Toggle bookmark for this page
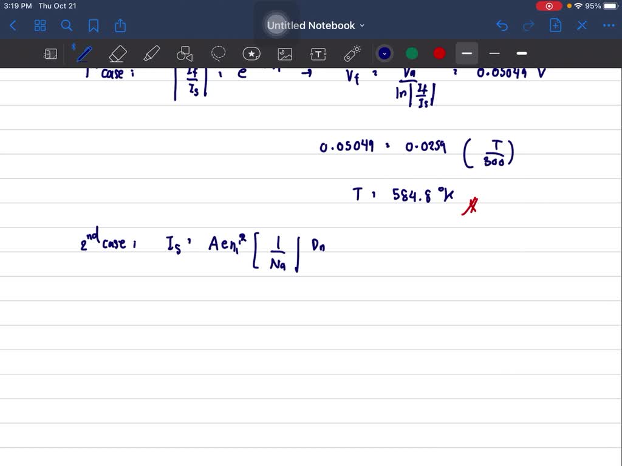This screenshot has height=466, width=622. (x=94, y=25)
